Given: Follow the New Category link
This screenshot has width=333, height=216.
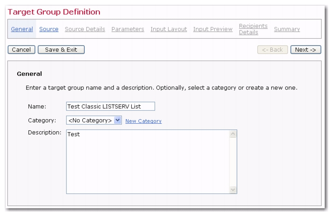Looking at the screenshot, I should click(143, 121).
